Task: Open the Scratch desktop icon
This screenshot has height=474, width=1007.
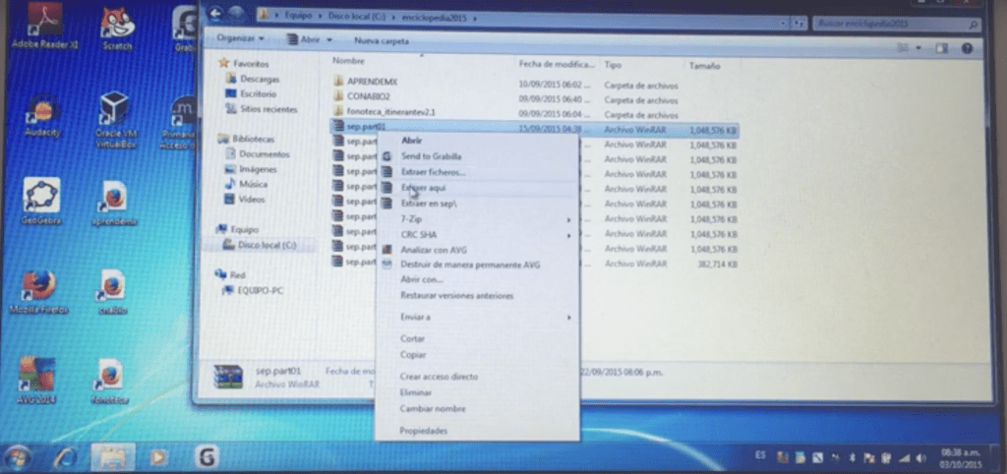Action: [x=118, y=30]
